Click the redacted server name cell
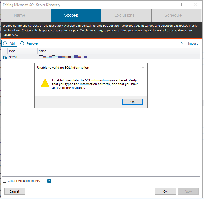Image resolution: width=204 pixels, height=199 pixels. [63, 57]
